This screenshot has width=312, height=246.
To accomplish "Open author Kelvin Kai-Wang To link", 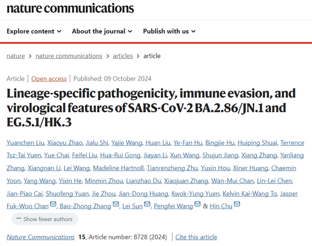I will [250, 193].
